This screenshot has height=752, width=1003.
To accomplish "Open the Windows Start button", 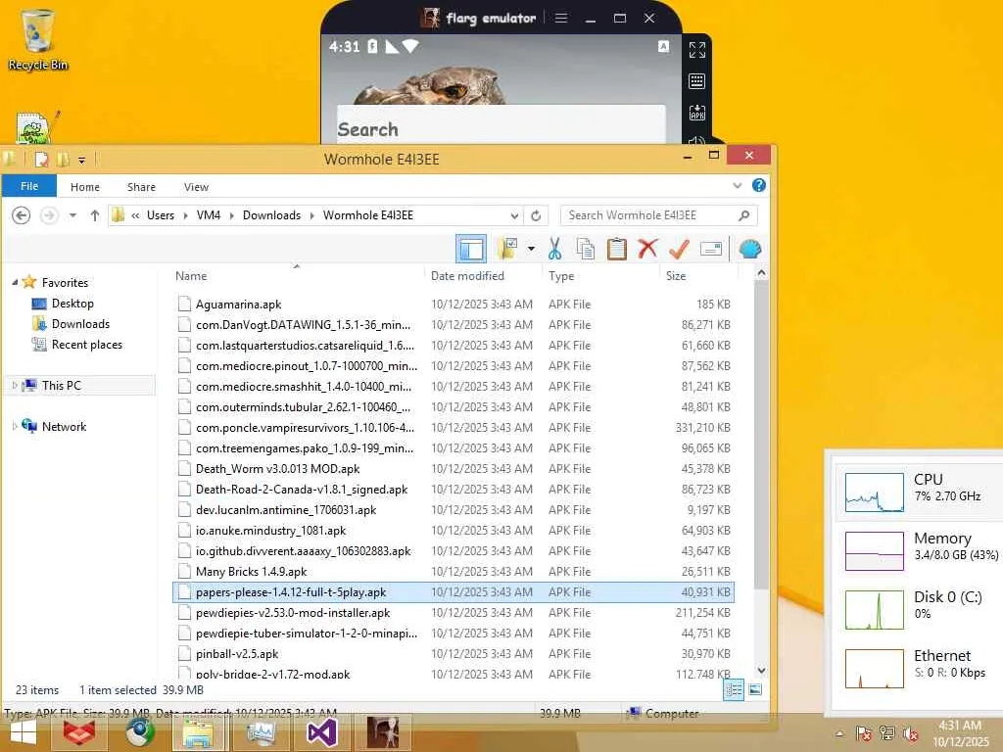I will pyautogui.click(x=23, y=732).
